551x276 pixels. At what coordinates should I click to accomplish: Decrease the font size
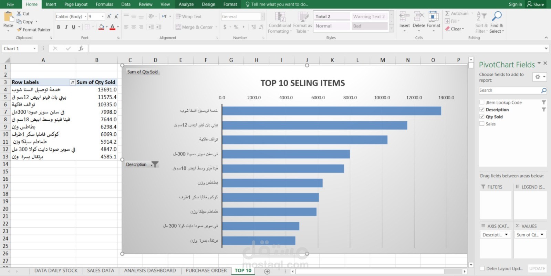tap(116, 16)
